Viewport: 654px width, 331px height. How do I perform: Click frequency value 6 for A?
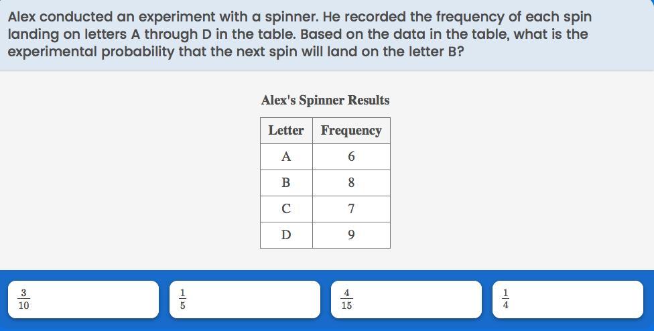click(351, 157)
